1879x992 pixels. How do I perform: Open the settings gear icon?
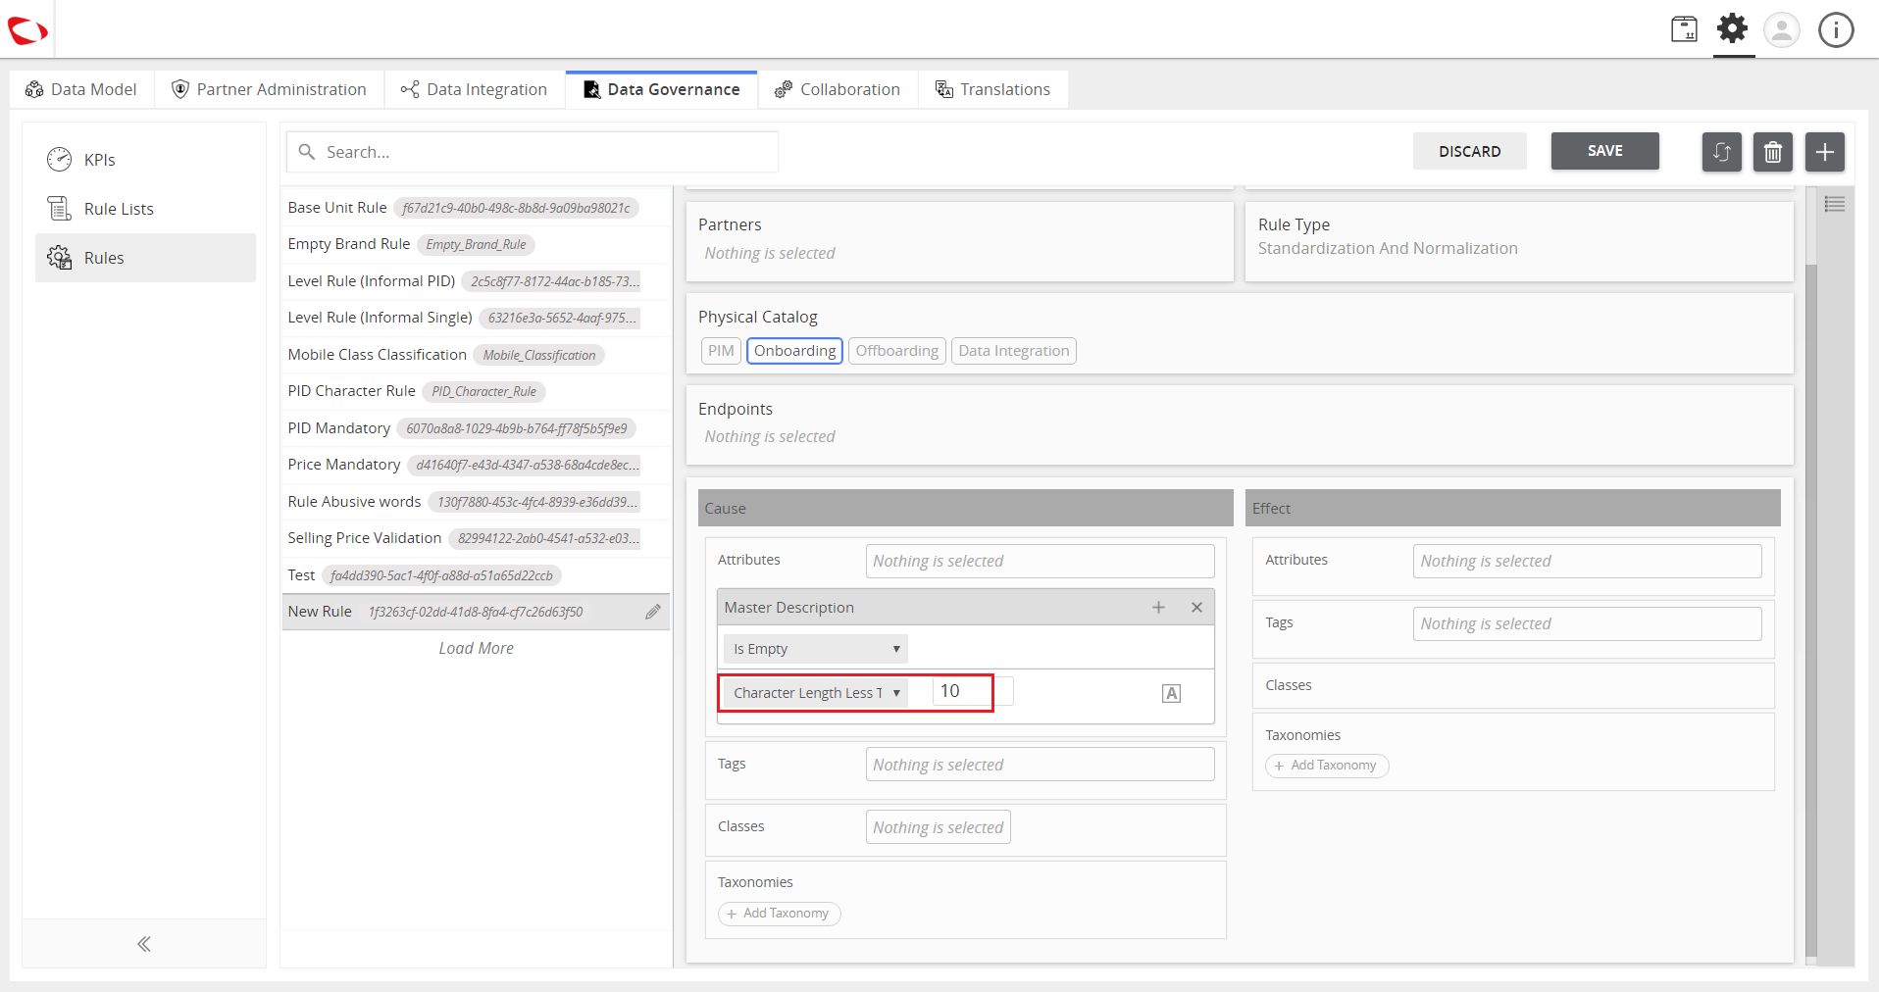tap(1733, 28)
